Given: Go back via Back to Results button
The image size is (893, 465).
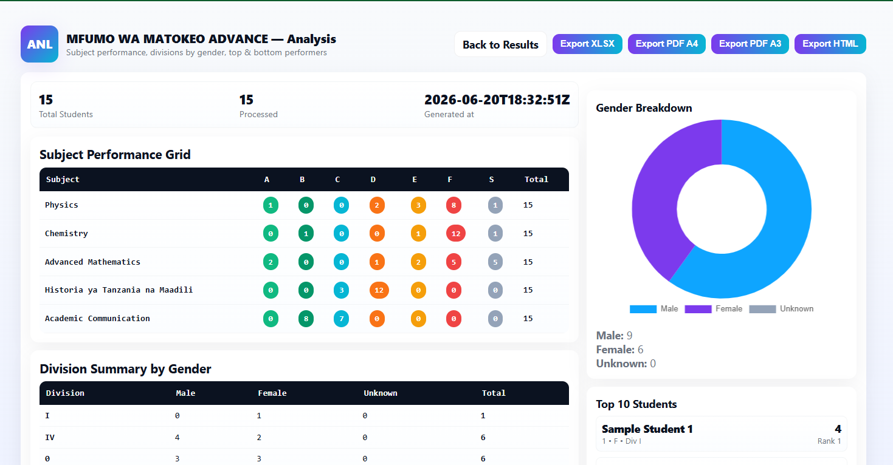Looking at the screenshot, I should [500, 44].
